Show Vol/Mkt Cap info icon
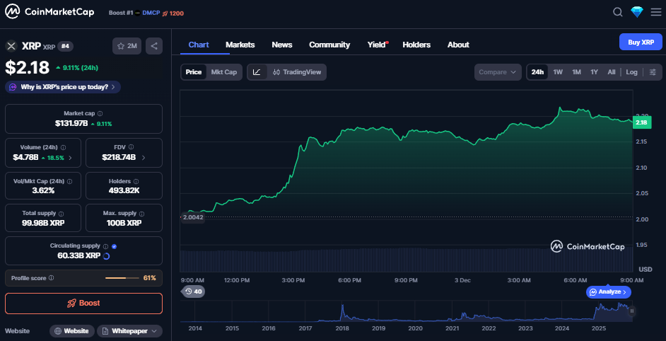666x341 pixels. point(70,181)
